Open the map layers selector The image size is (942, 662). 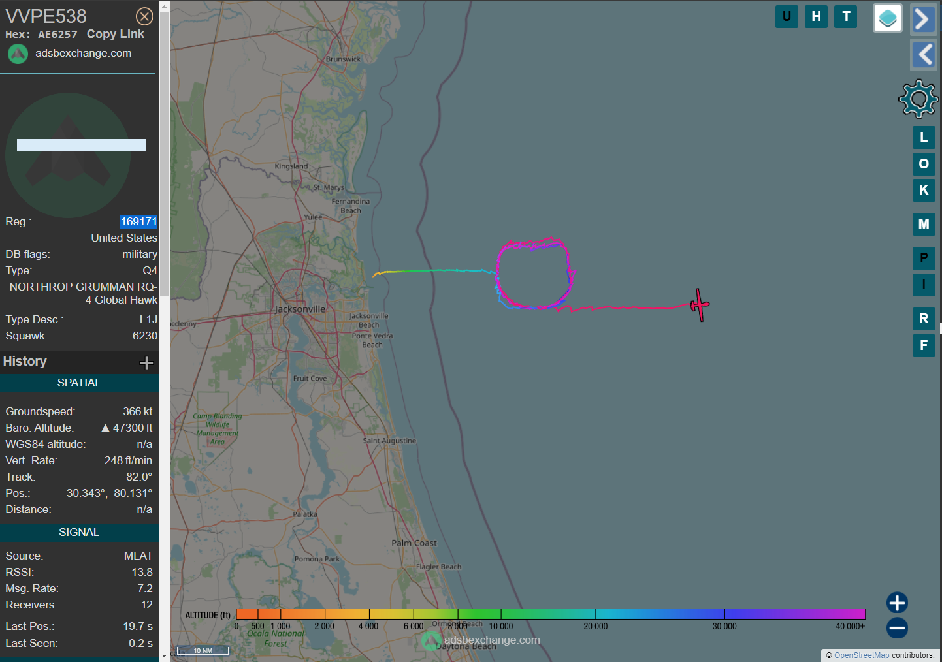tap(888, 18)
